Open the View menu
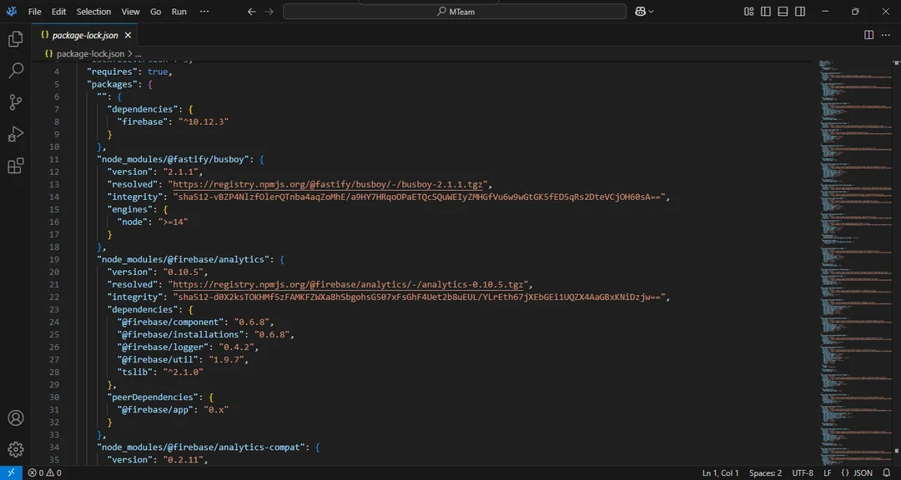 point(130,12)
